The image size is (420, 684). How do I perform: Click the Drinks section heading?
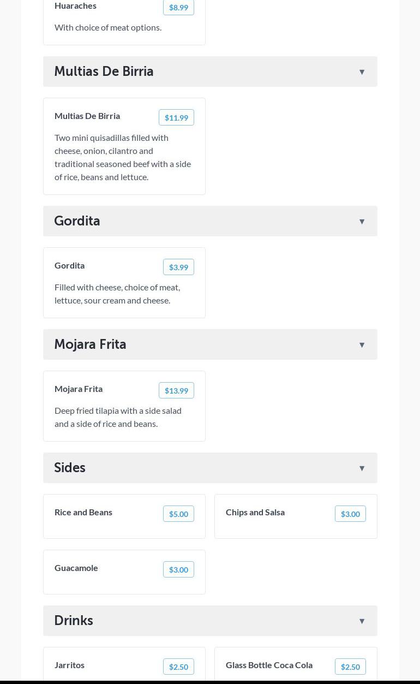[x=74, y=621]
